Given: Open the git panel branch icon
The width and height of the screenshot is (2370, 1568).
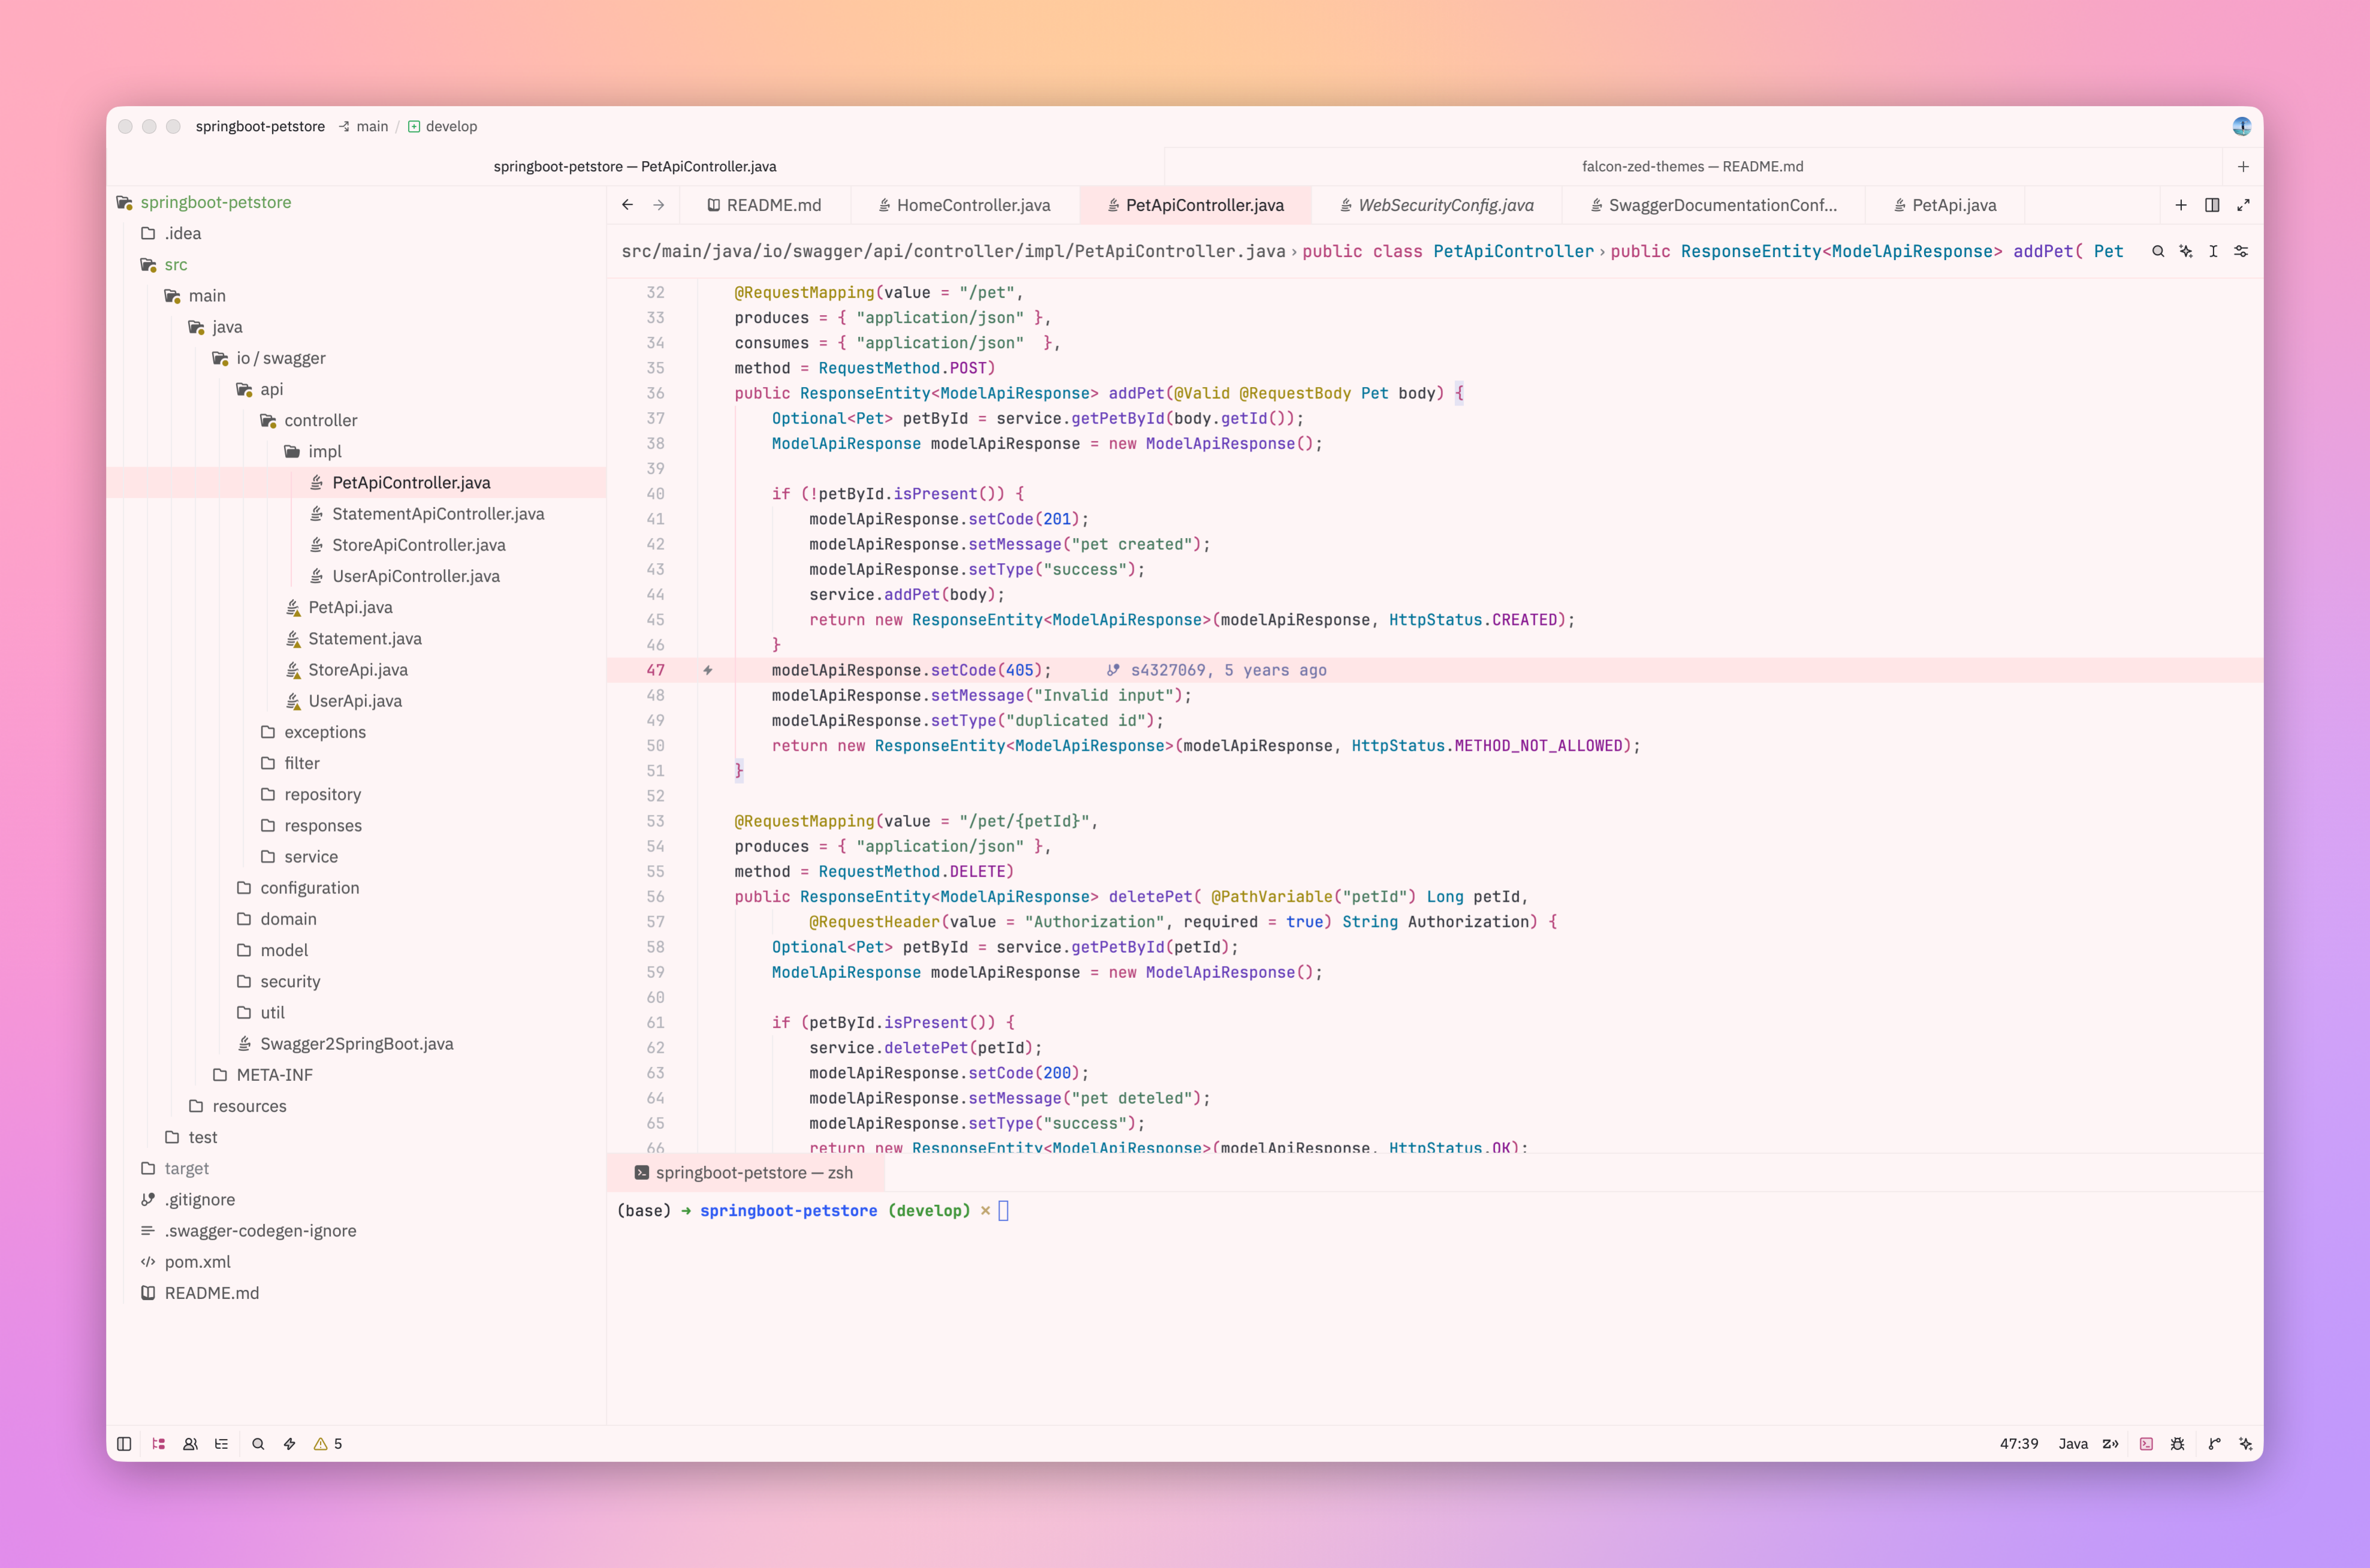Looking at the screenshot, I should click(2214, 1443).
